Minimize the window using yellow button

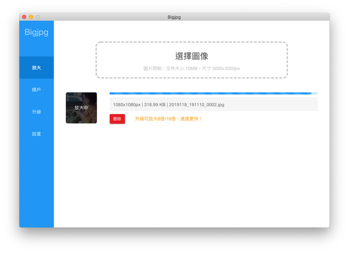coord(31,17)
